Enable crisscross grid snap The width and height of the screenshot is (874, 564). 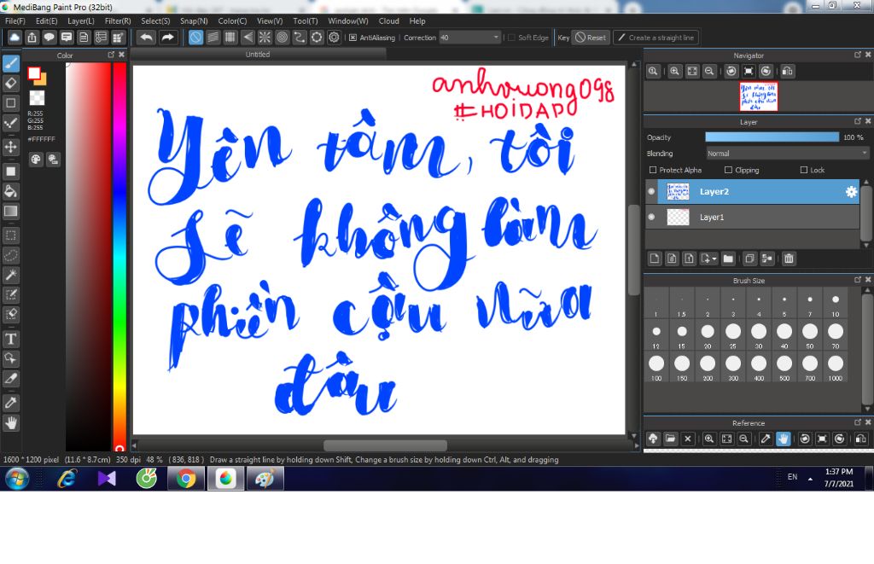pyautogui.click(x=230, y=38)
